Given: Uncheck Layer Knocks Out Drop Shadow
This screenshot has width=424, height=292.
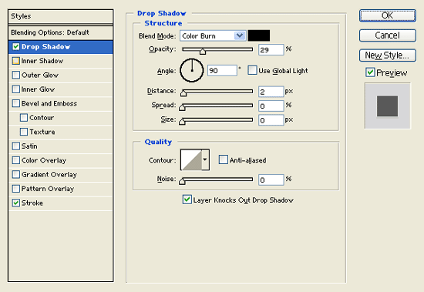Looking at the screenshot, I should [x=187, y=200].
